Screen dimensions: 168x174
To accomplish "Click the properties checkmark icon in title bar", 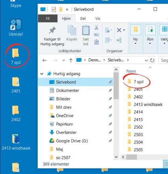I will 54,9.
